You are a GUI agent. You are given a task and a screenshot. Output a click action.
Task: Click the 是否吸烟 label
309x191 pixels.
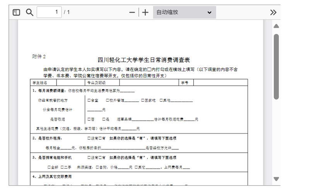point(58,119)
